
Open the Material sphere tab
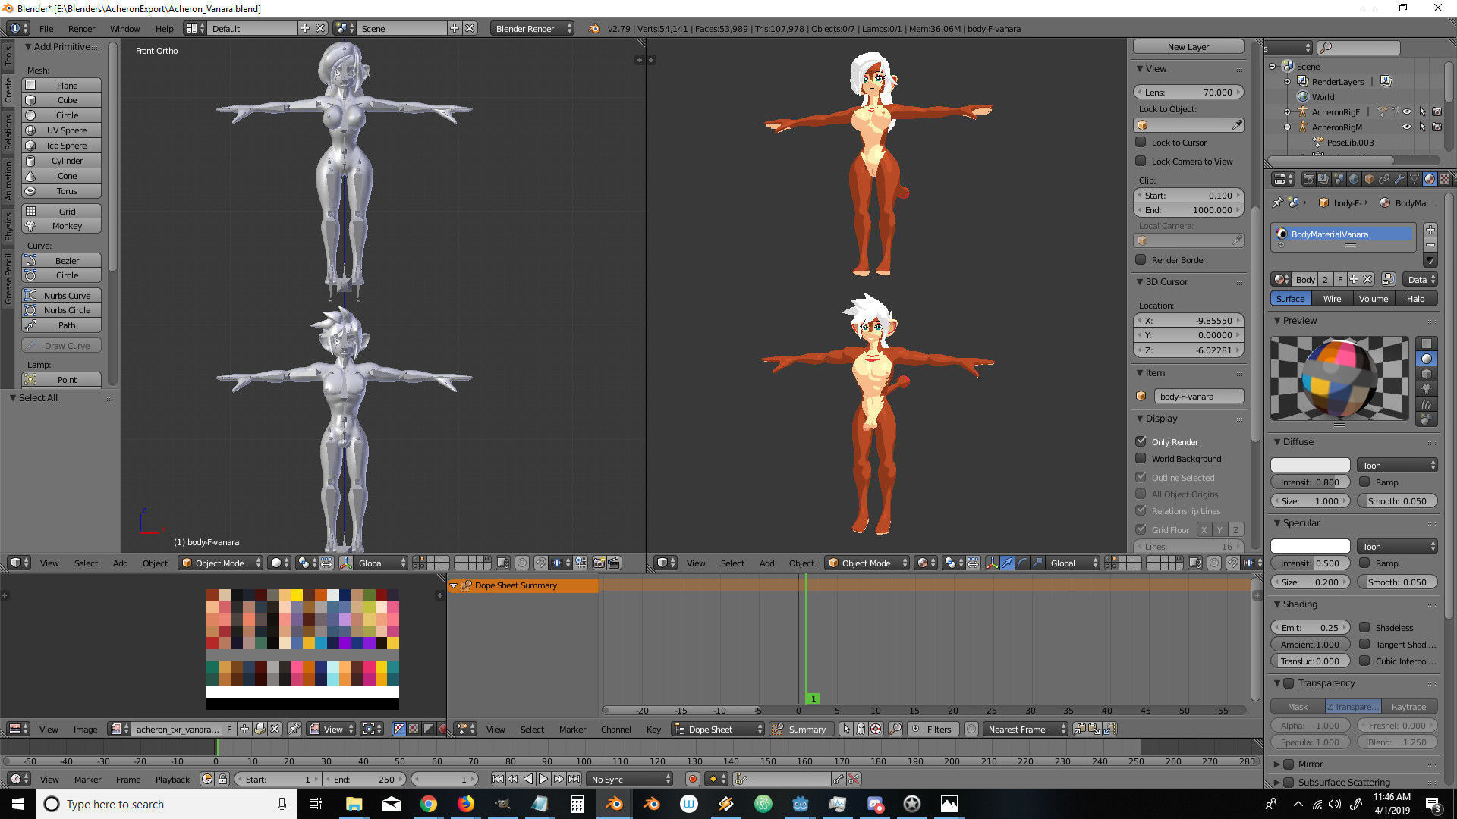1430,179
